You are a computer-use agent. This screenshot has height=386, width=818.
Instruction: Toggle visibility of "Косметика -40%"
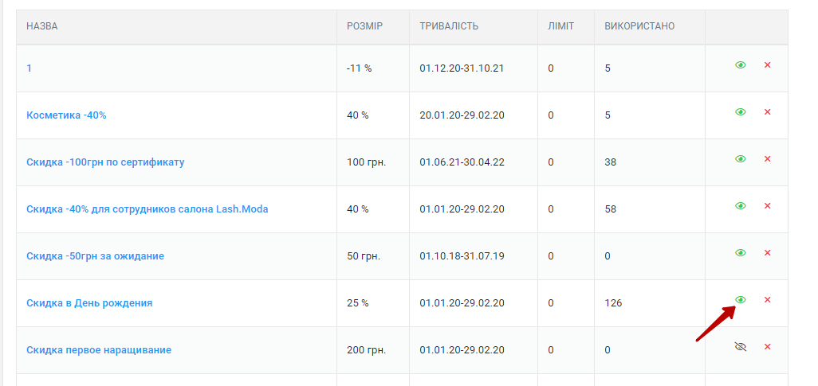(x=741, y=112)
